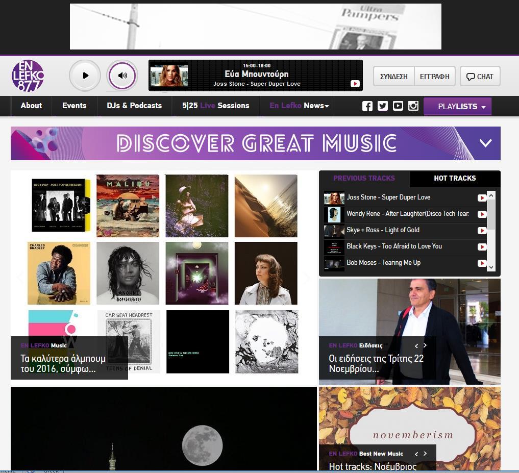Expand the En Lefko News dropdown
This screenshot has height=473, width=519.
coord(299,106)
